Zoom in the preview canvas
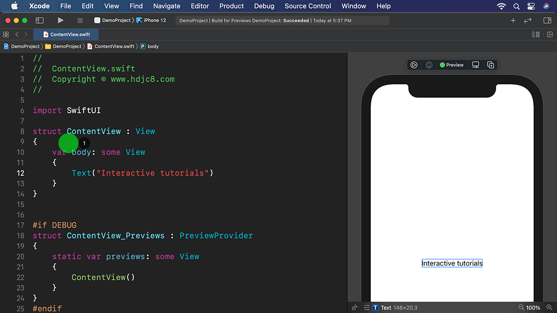The height and width of the screenshot is (313, 557). pos(549,308)
